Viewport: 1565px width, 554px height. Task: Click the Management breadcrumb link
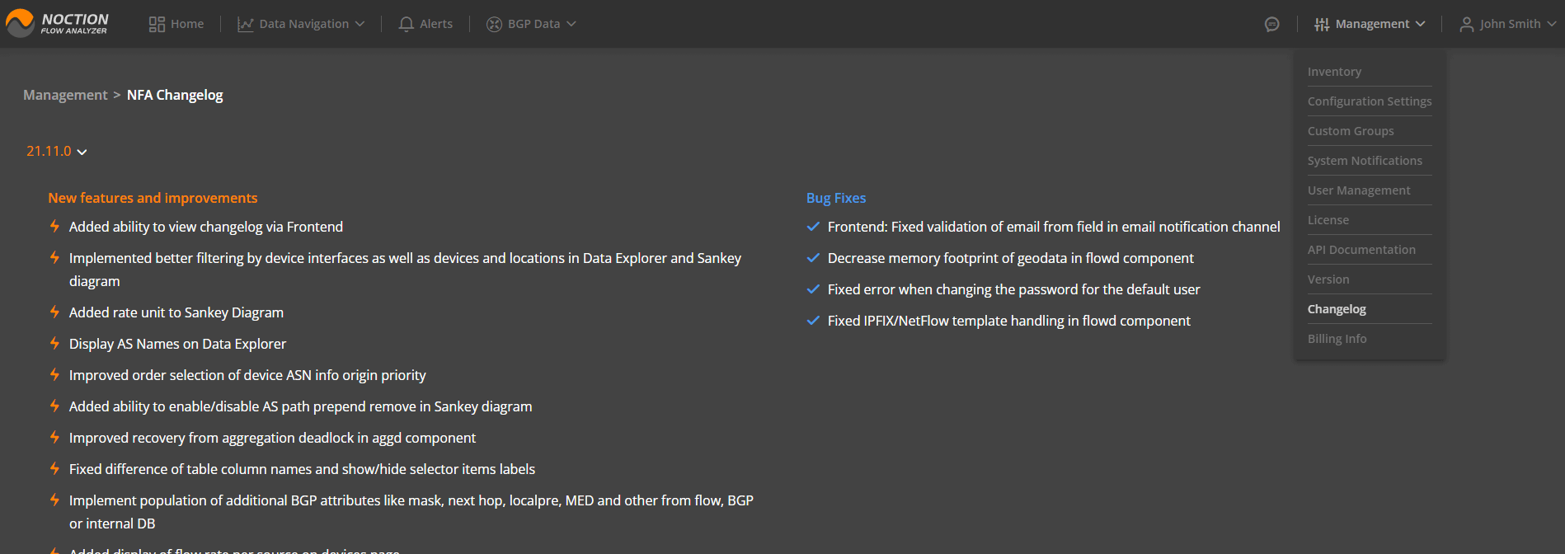pos(65,95)
